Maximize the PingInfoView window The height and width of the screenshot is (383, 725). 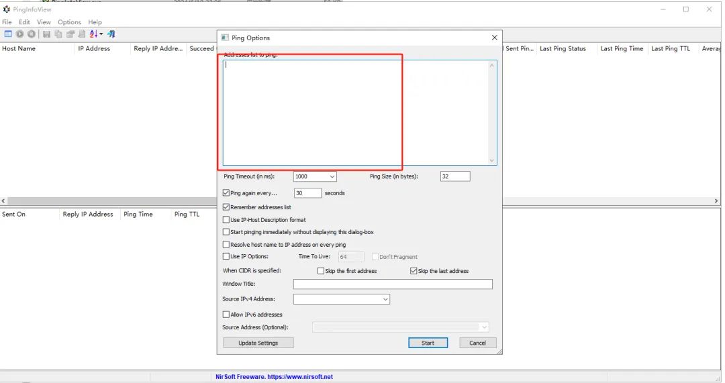pyautogui.click(x=685, y=9)
